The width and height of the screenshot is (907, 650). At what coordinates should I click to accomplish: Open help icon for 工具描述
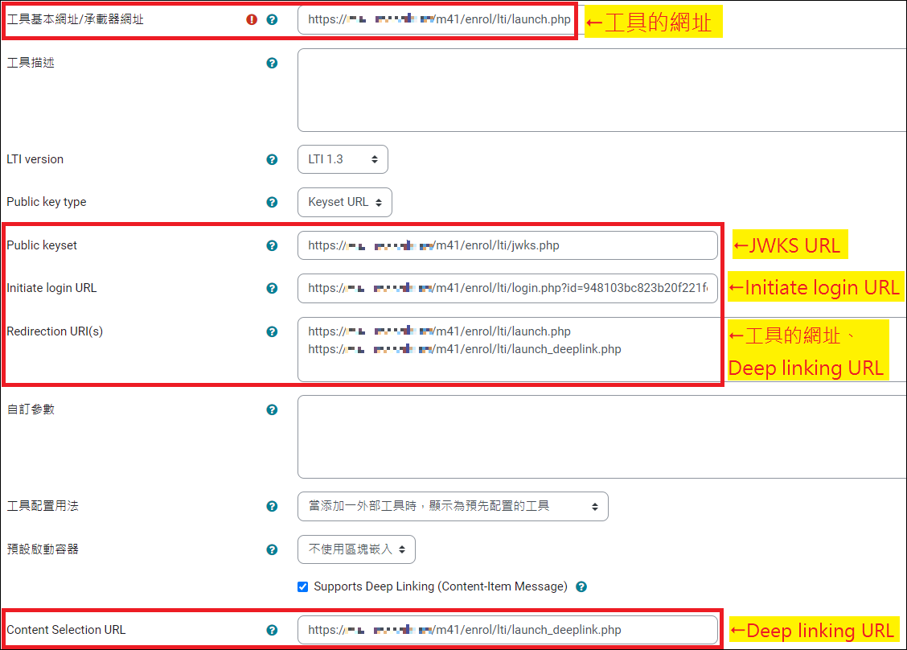pyautogui.click(x=272, y=63)
